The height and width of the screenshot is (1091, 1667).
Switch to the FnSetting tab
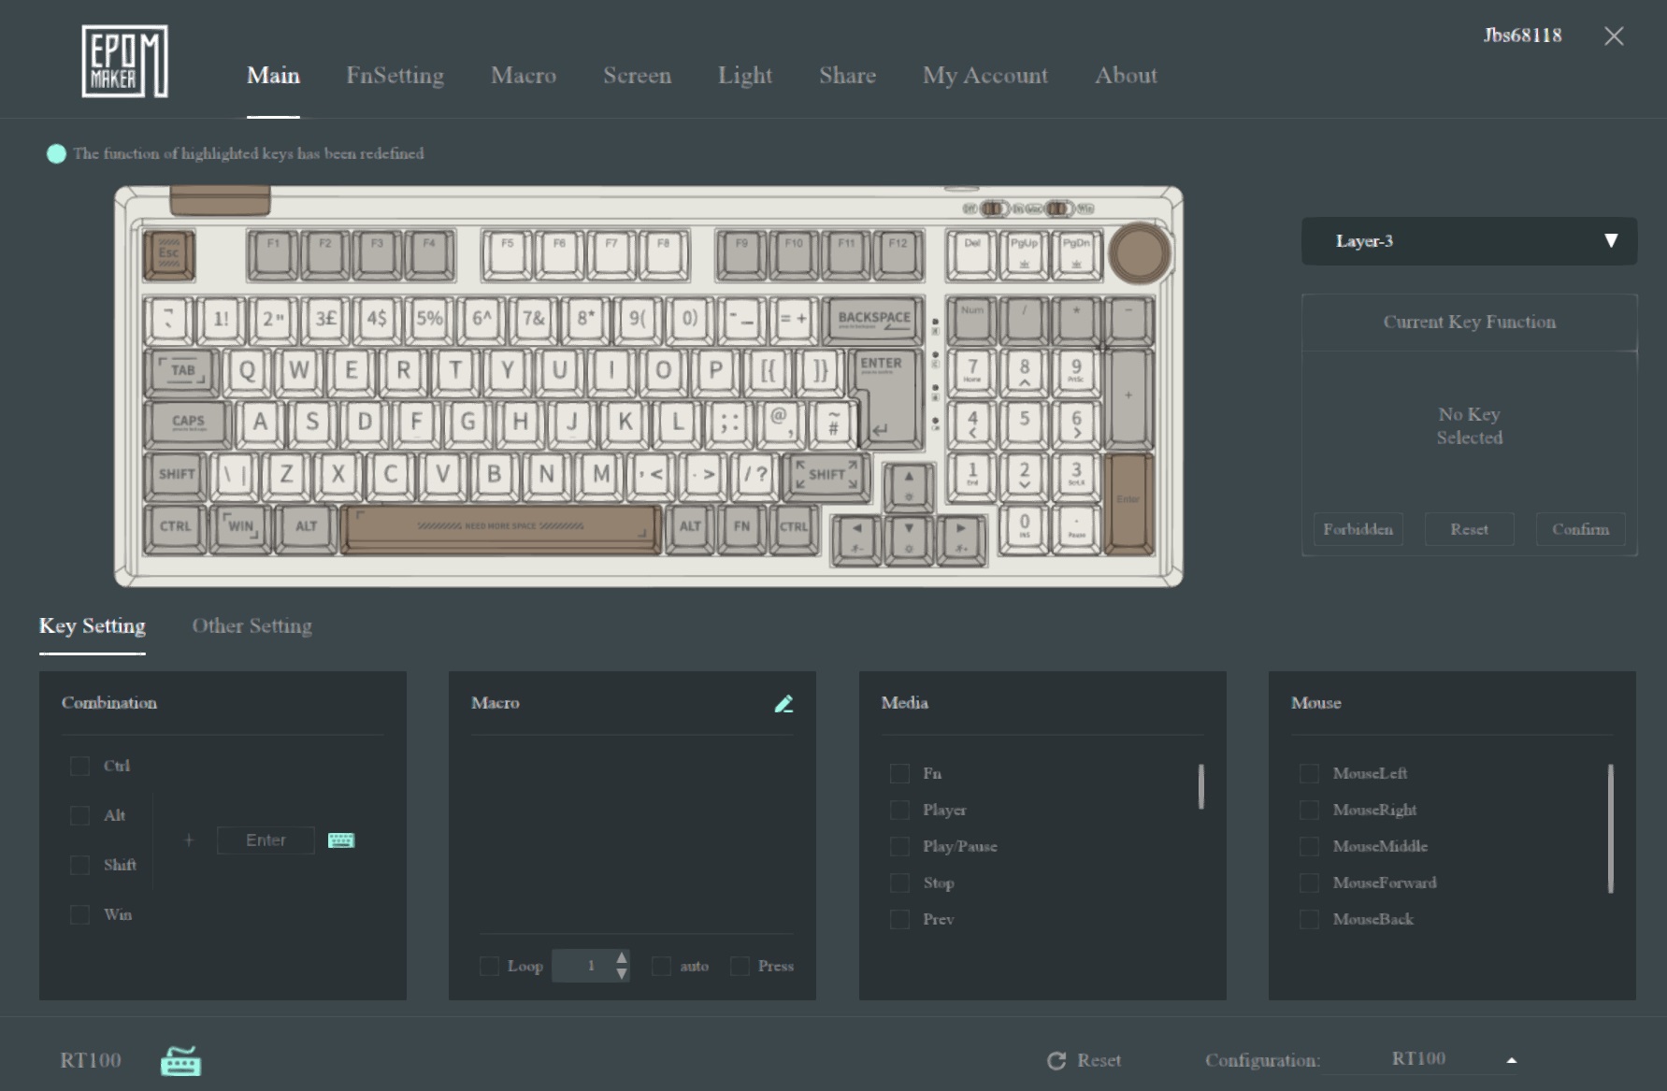tap(395, 76)
